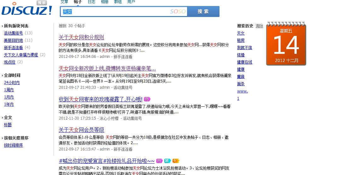Limit results to 1年内

click(9, 104)
